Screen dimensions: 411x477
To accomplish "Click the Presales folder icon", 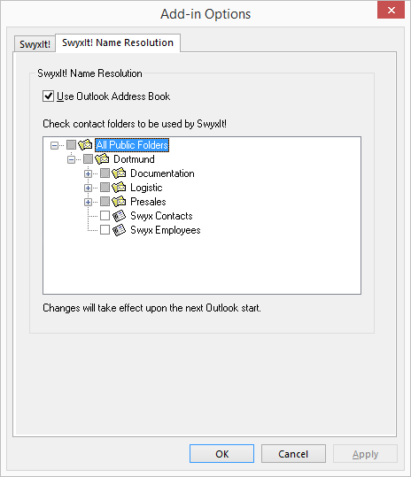I will pyautogui.click(x=119, y=202).
